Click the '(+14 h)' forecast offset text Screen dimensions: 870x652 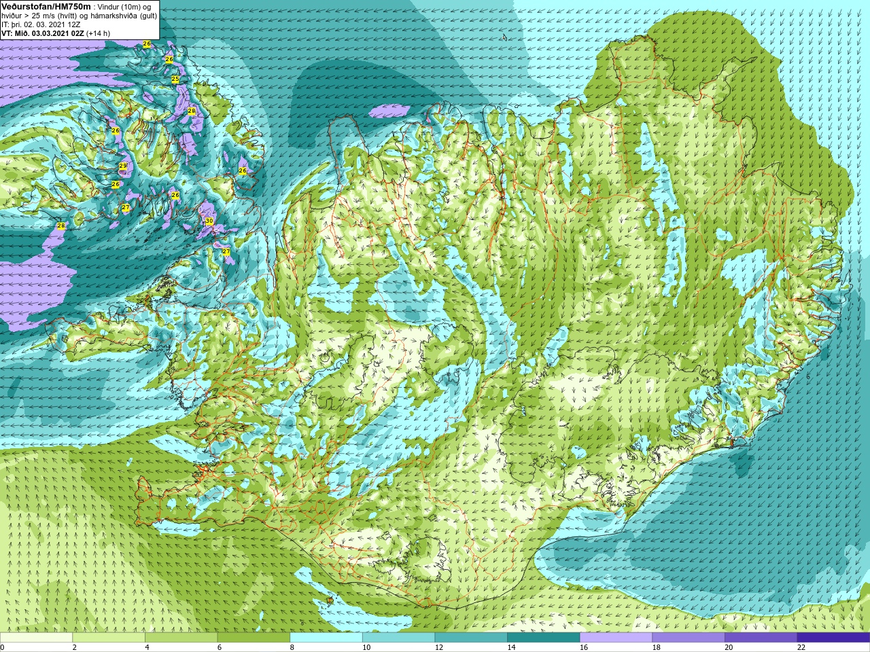98,33
